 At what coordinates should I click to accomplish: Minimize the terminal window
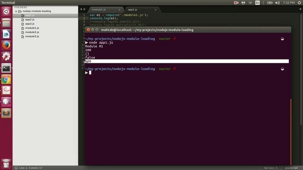pyautogui.click(x=93, y=30)
